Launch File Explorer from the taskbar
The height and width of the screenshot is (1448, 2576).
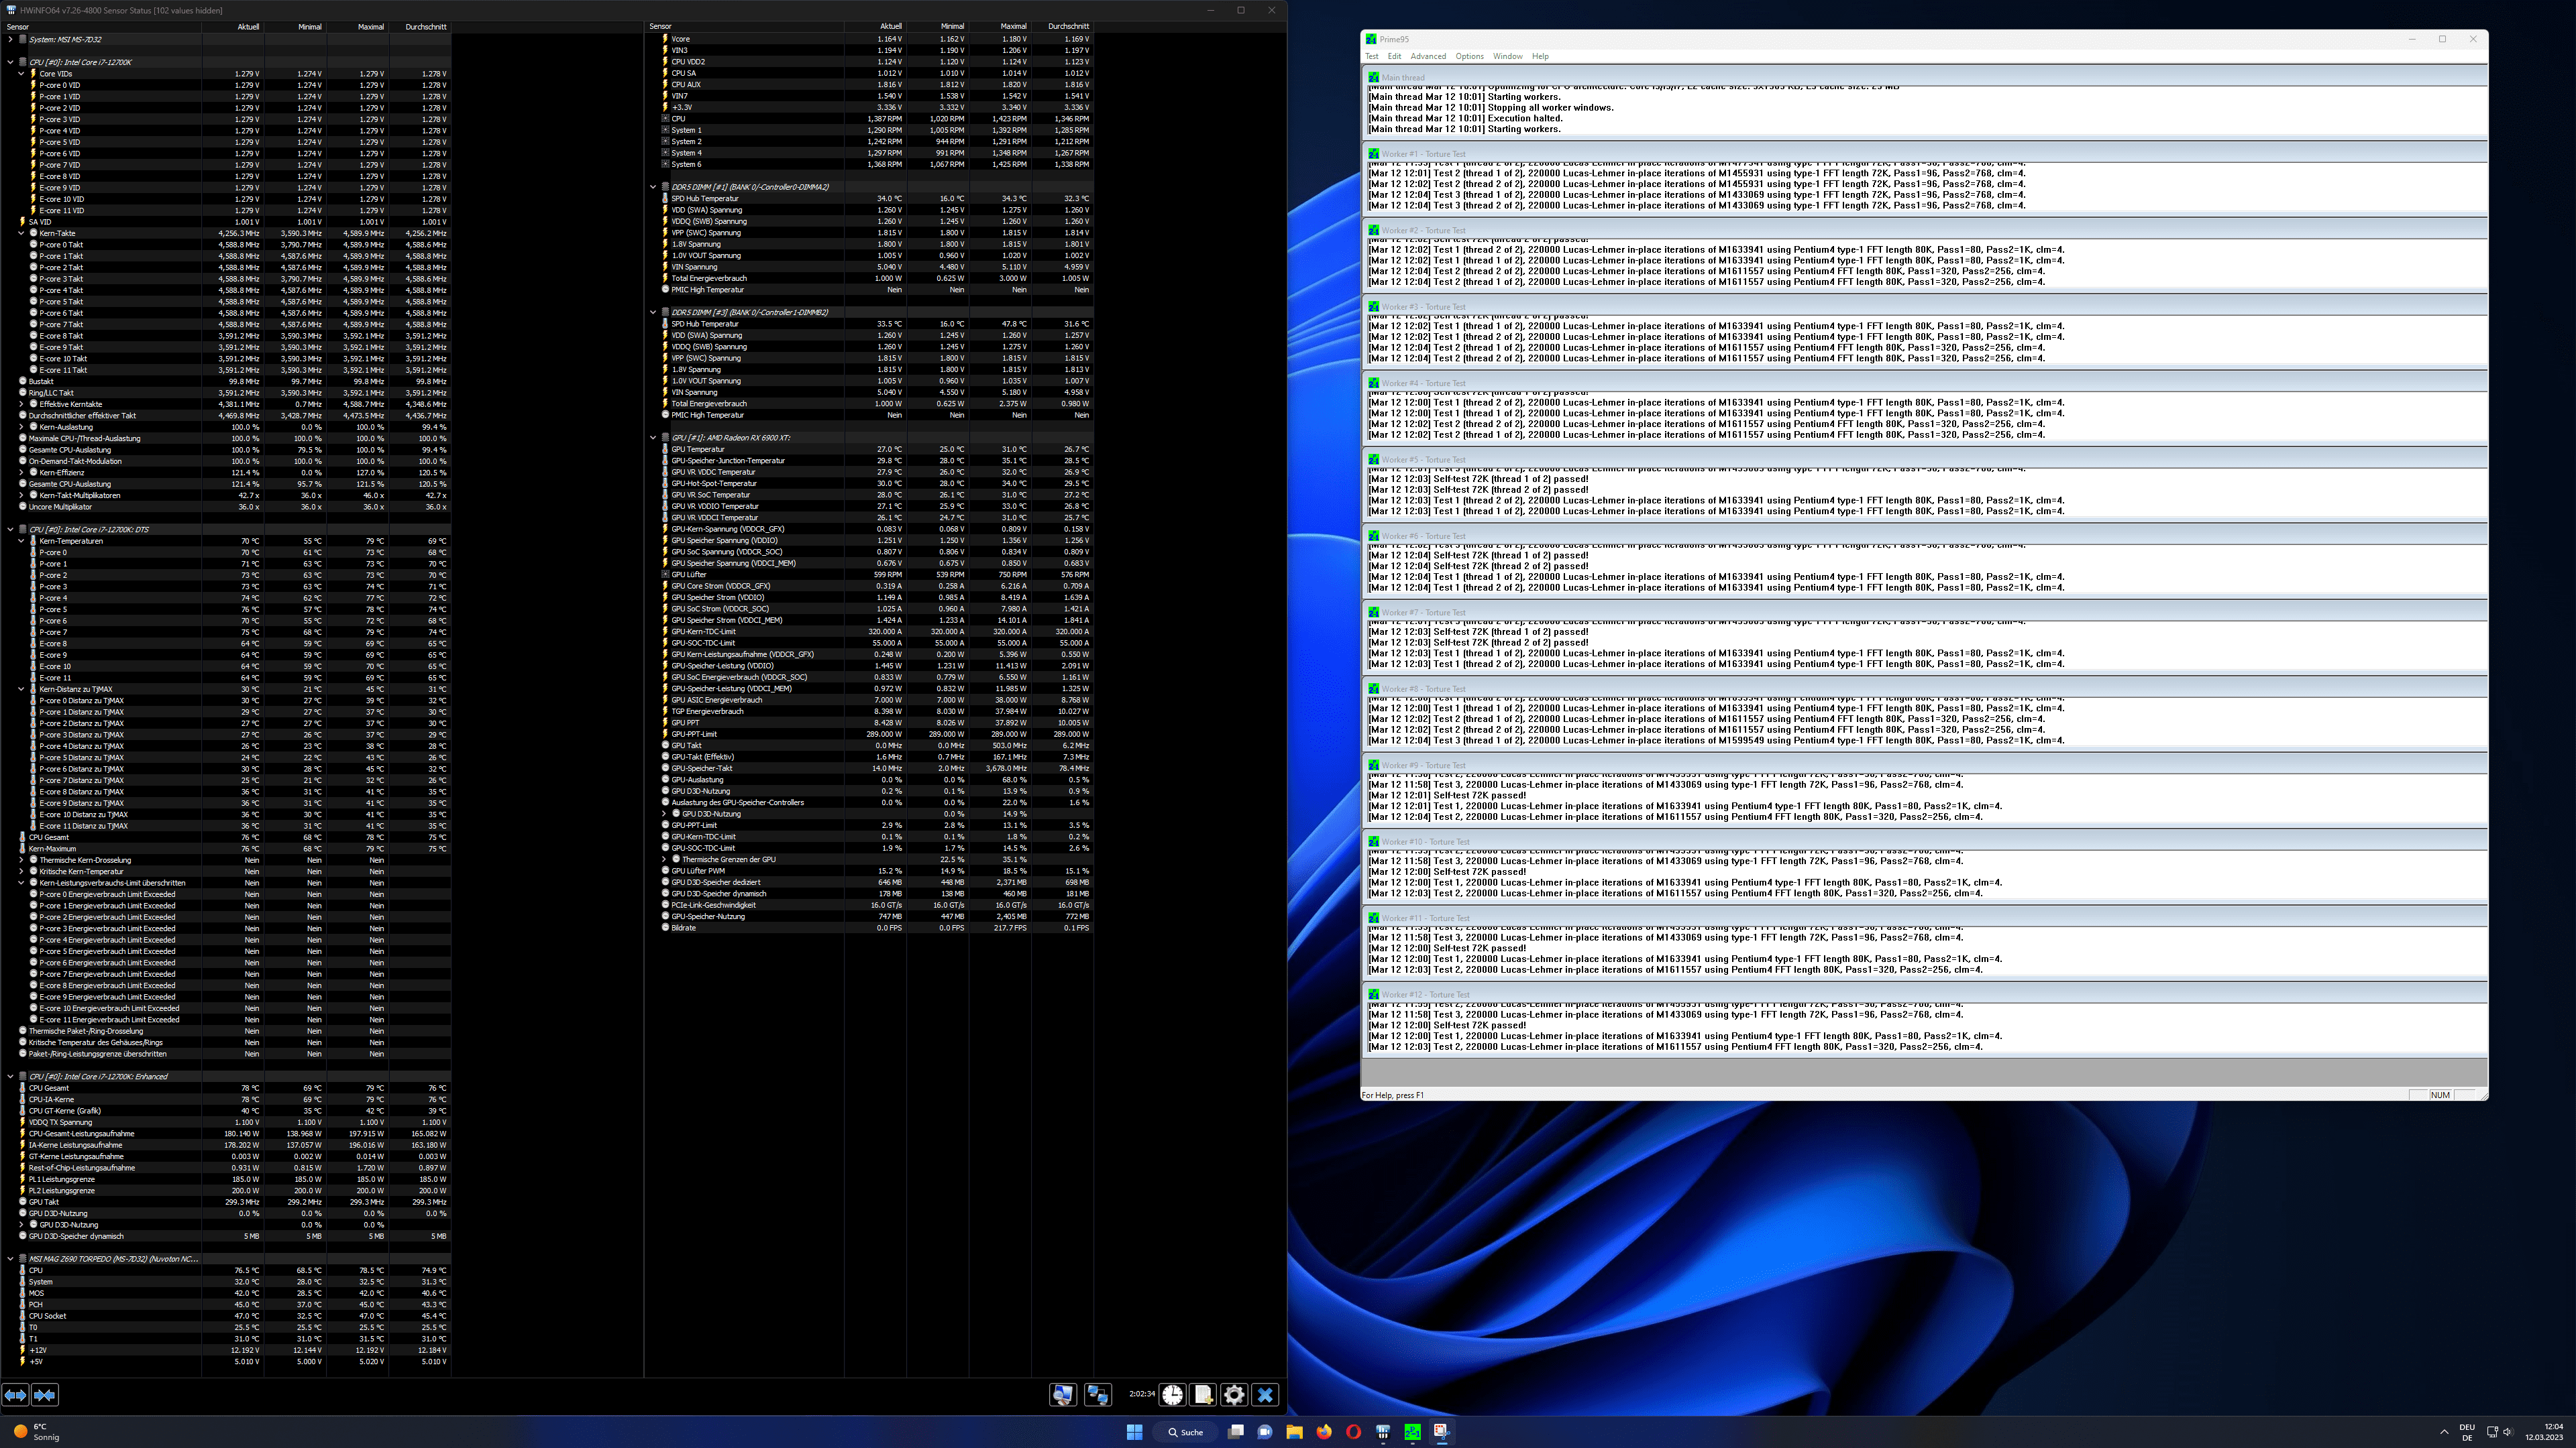pos(1294,1432)
